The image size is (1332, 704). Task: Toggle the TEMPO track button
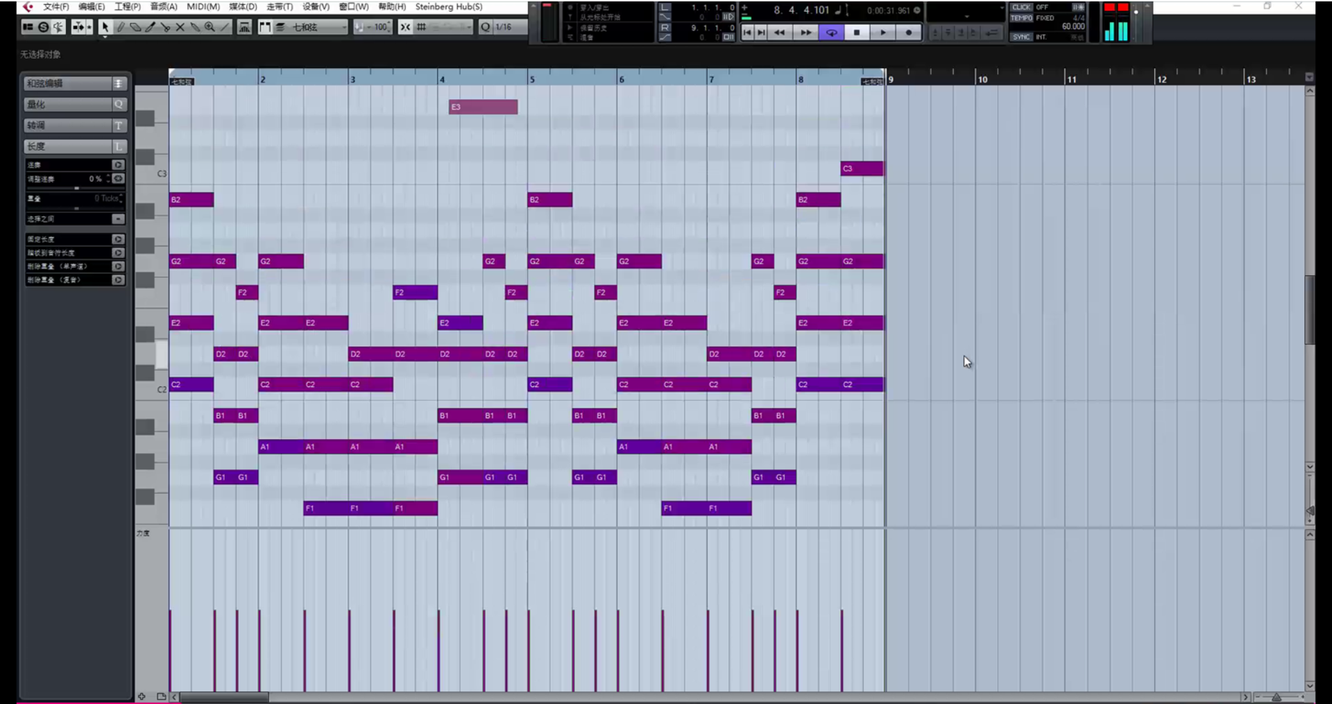point(1021,18)
